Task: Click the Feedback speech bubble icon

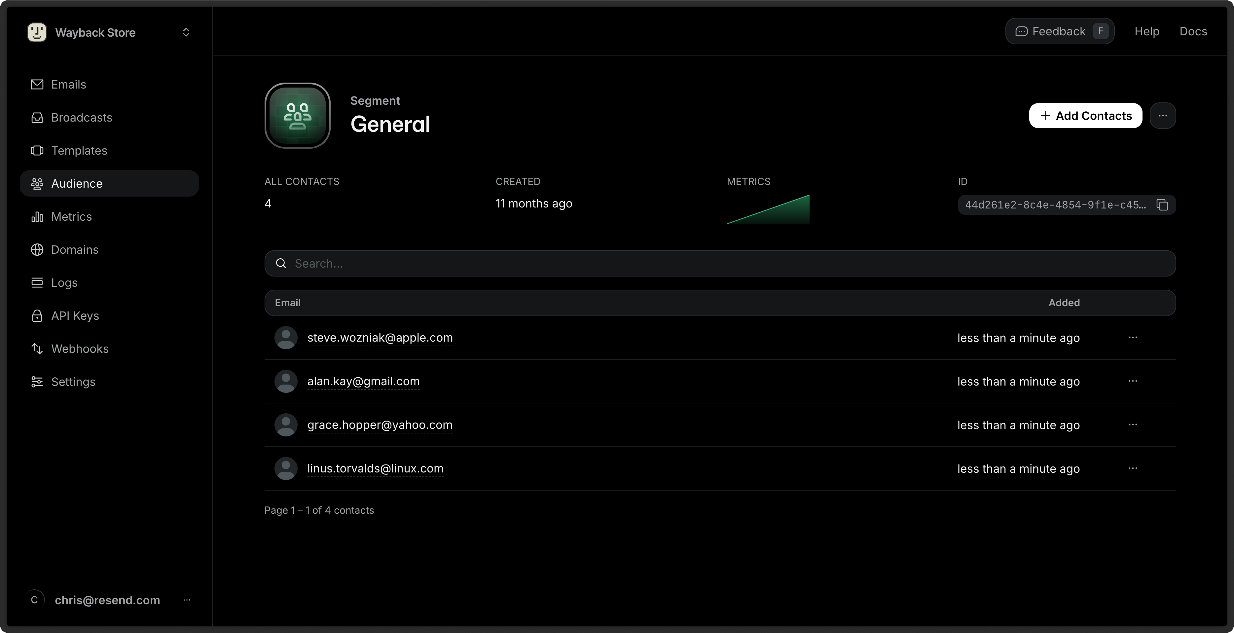Action: pyautogui.click(x=1021, y=32)
